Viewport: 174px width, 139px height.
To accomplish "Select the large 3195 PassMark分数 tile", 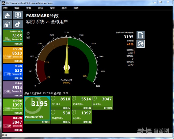I will pos(37,108).
